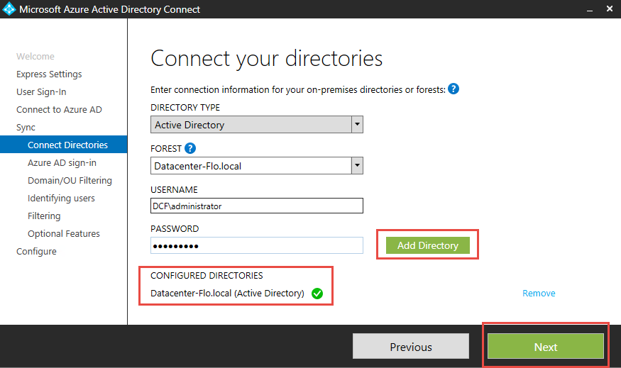This screenshot has height=368, width=621.
Task: Click green checkmark beside Datacenter-Flo.local directory
Action: [x=317, y=294]
